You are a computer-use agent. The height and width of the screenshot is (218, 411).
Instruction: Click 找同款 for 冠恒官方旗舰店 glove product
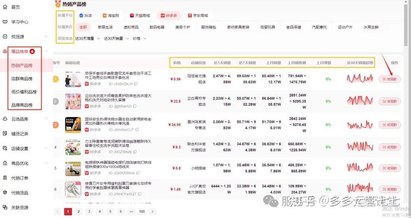[x=390, y=79]
